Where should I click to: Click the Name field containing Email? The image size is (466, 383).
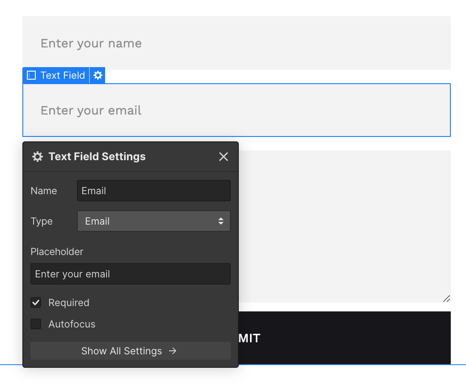[x=153, y=191]
